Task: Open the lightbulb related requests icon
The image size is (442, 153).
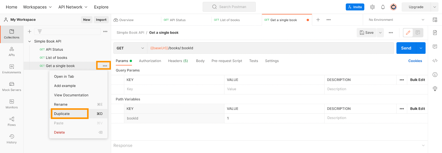Action: point(435,88)
